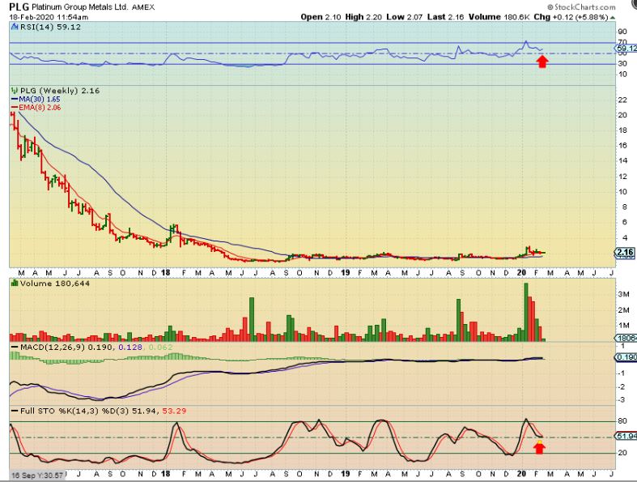The image size is (637, 482).
Task: Click the PLG ticker symbol in header
Action: tap(19, 7)
